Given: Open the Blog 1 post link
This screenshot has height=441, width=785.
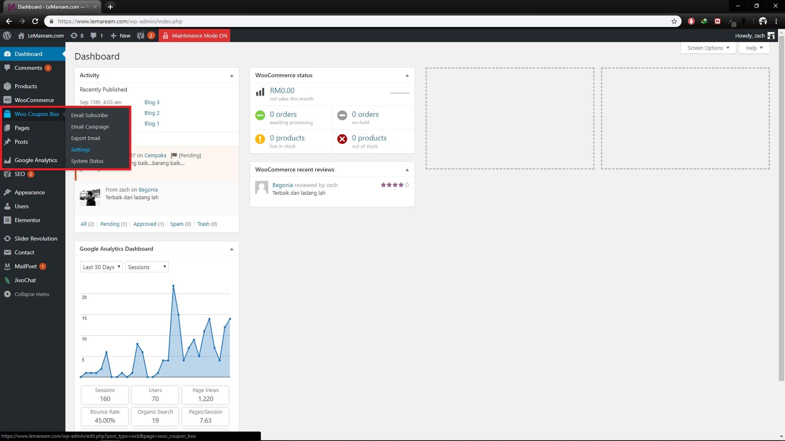Looking at the screenshot, I should [152, 123].
